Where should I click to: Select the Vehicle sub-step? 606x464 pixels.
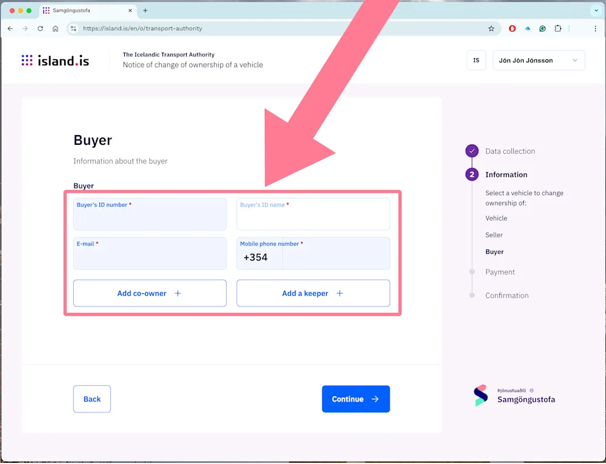click(x=496, y=218)
